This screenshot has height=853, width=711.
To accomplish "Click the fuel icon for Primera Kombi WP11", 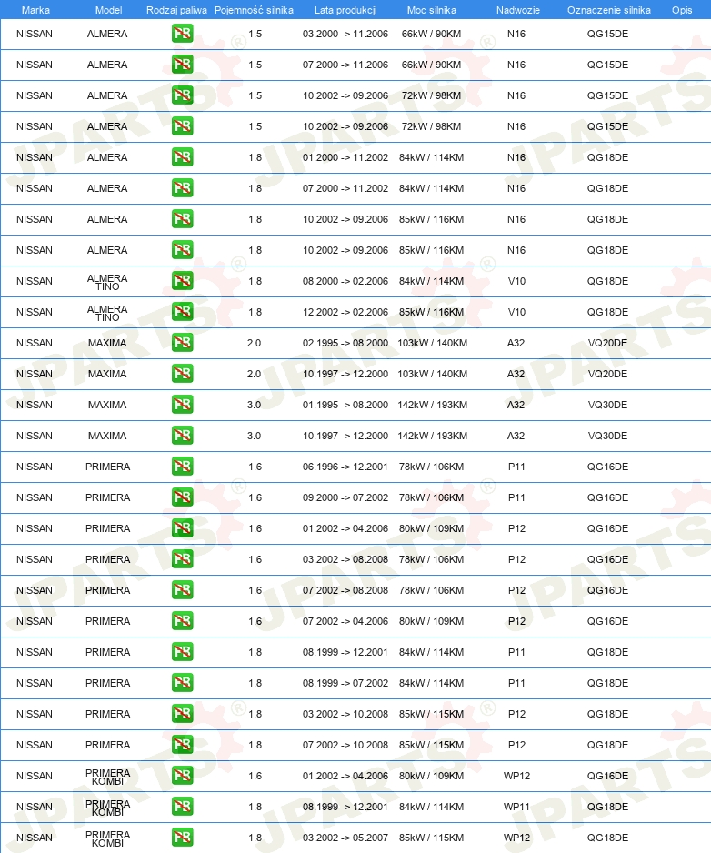I will click(182, 807).
